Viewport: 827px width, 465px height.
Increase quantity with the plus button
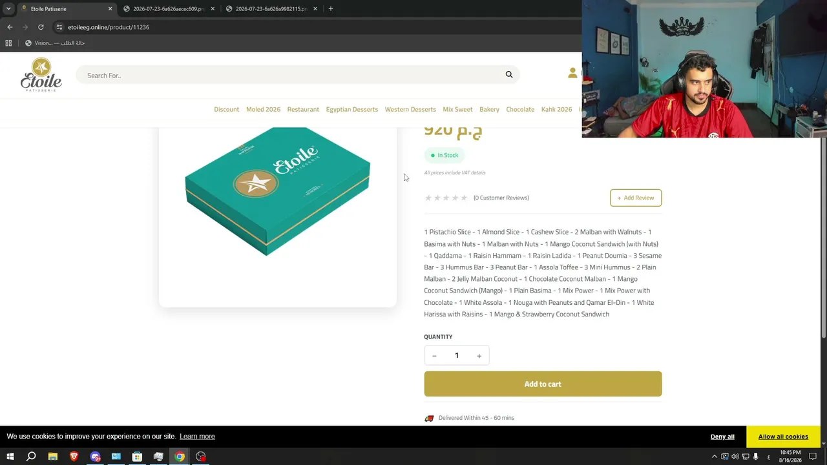(479, 355)
